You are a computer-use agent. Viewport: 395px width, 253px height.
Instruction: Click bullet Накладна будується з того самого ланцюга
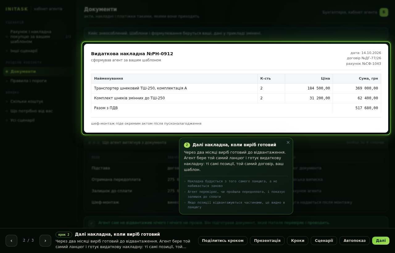coord(236,184)
